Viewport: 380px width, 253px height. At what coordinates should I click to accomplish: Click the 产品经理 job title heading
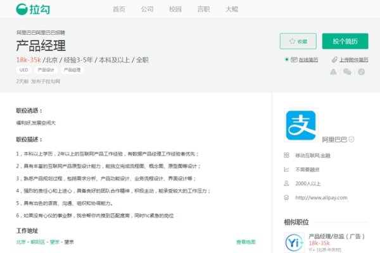coord(41,46)
